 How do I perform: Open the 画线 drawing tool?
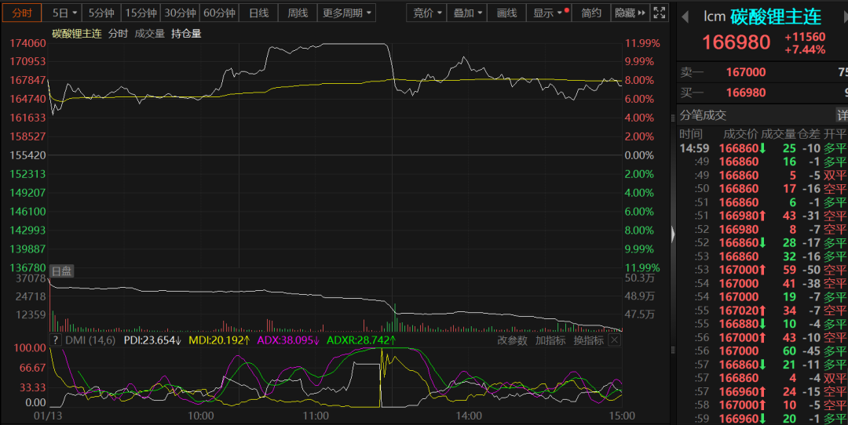[507, 13]
